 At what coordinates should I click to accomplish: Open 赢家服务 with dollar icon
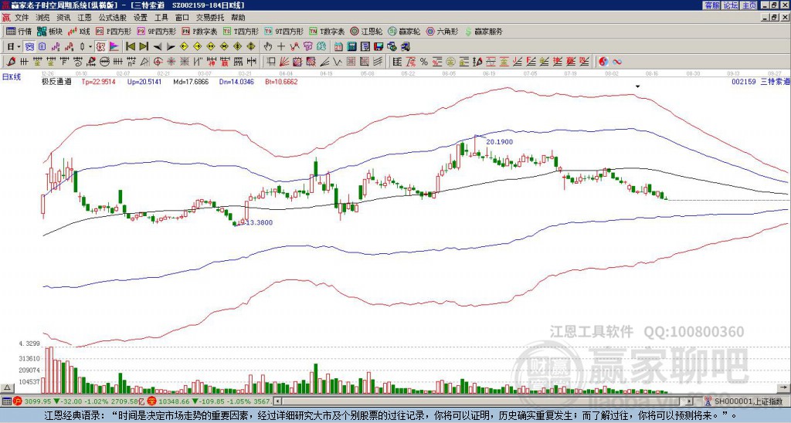tap(484, 31)
